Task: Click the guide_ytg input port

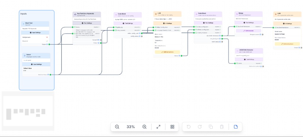Action: pos(114,28)
